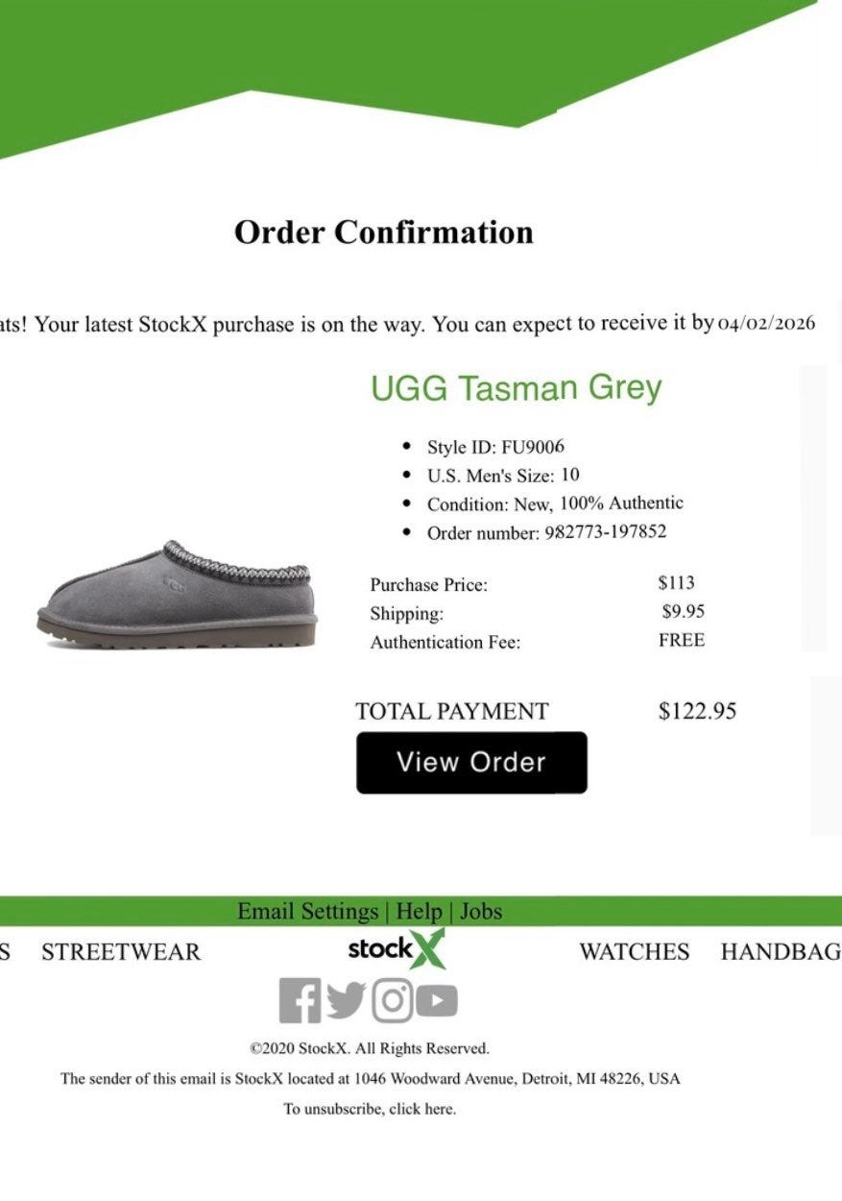
Task: Go to the Handbags category
Action: (x=780, y=952)
